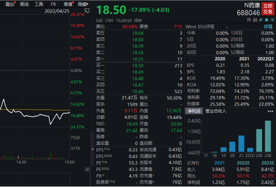Click the red 立即交易 trade button

click(x=268, y=9)
